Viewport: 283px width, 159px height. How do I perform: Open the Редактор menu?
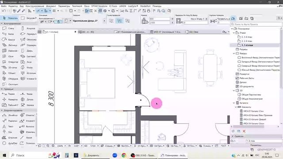(13, 6)
